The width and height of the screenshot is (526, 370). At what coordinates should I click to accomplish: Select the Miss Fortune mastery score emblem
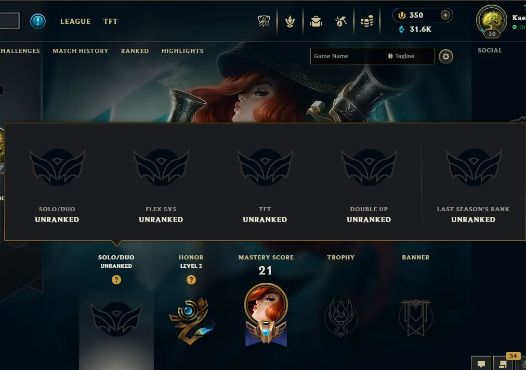[266, 314]
